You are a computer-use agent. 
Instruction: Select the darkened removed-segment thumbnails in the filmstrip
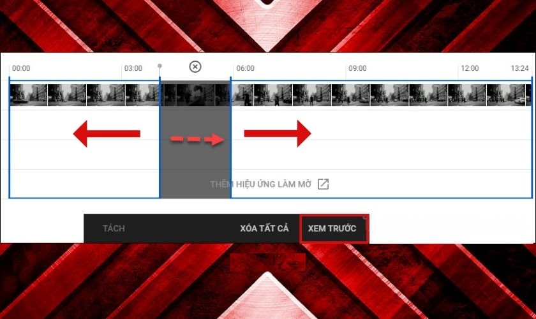[195, 94]
